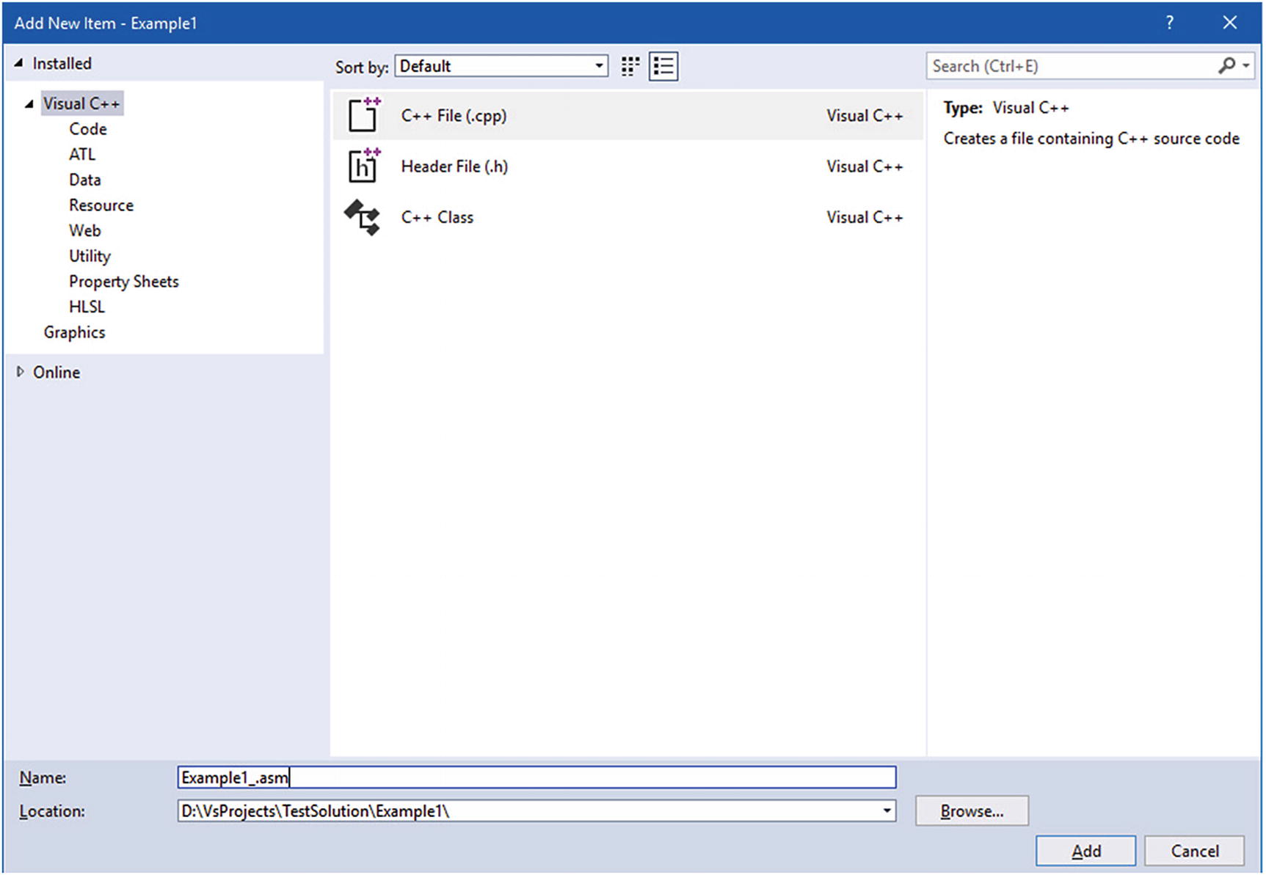Choose the HLSL category

coord(87,307)
